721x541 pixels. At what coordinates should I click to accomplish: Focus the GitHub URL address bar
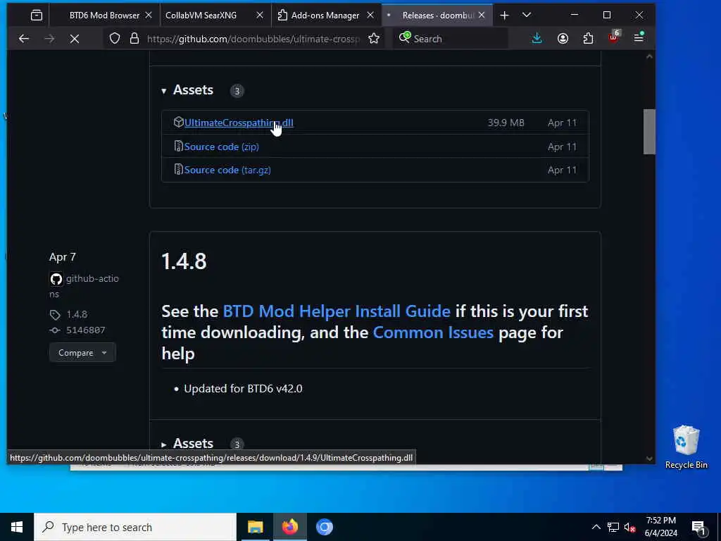click(x=253, y=39)
